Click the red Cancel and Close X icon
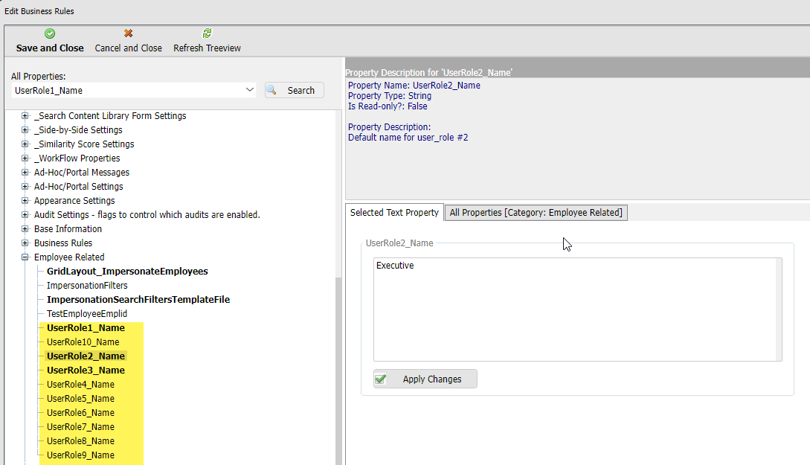The image size is (810, 465). [x=128, y=33]
